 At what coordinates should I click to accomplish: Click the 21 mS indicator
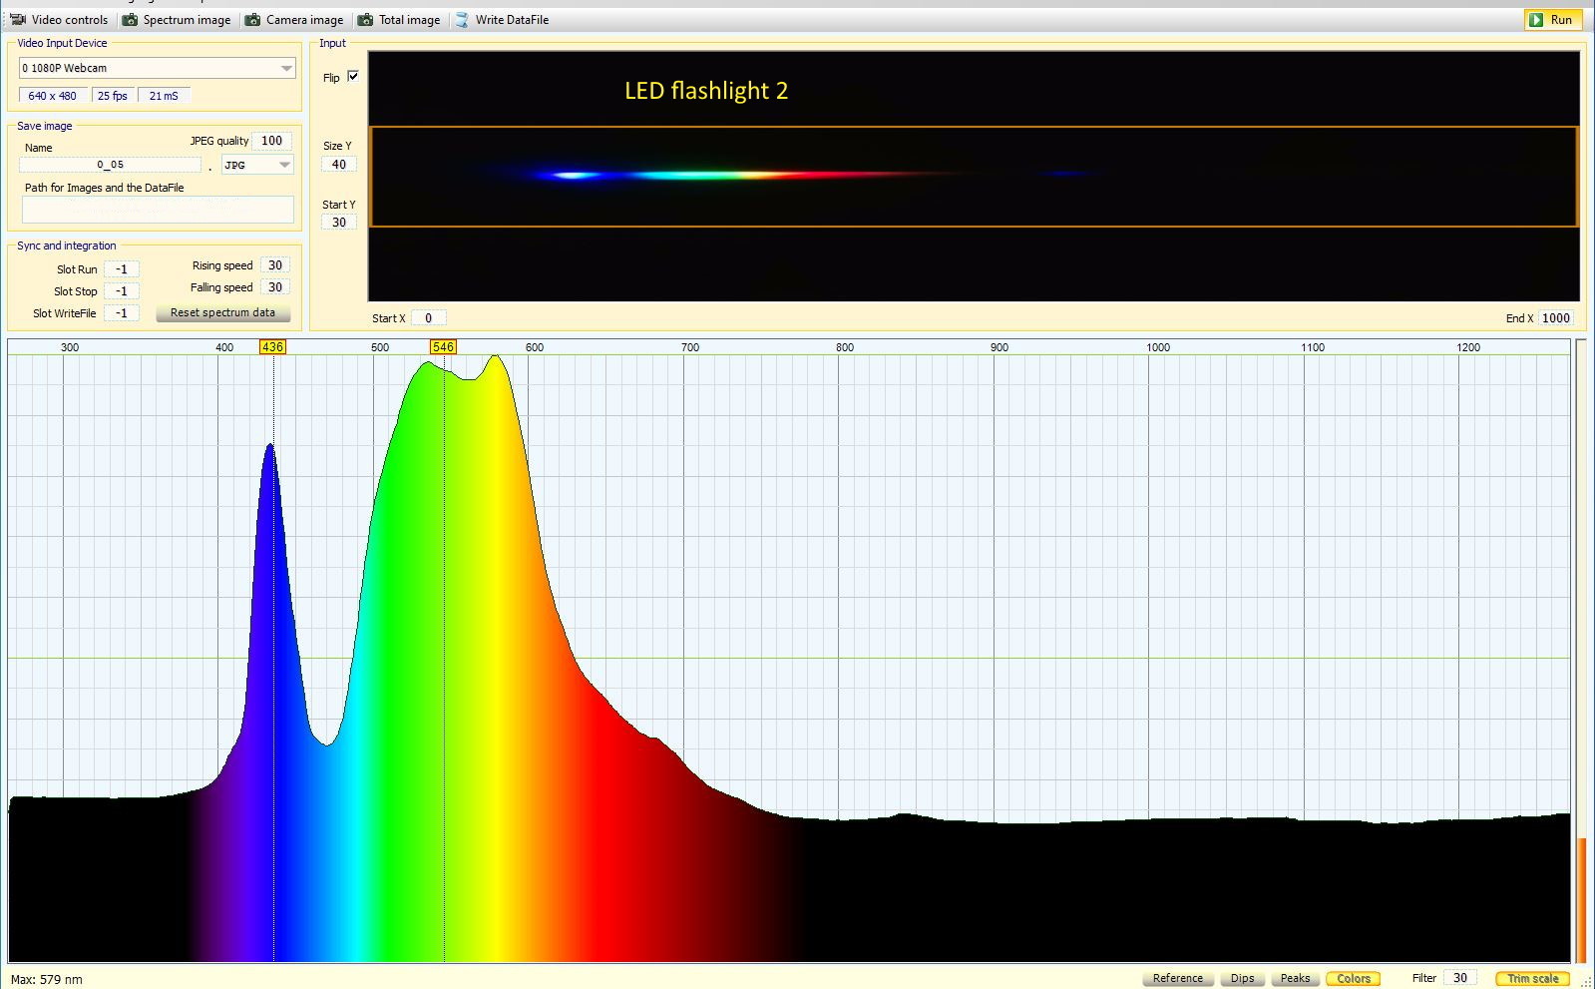point(164,96)
